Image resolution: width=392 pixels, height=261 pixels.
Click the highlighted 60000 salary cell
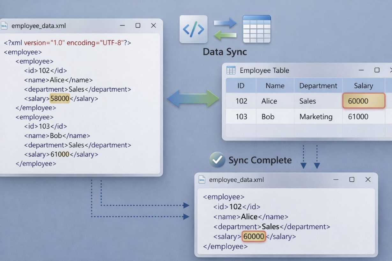coord(364,101)
